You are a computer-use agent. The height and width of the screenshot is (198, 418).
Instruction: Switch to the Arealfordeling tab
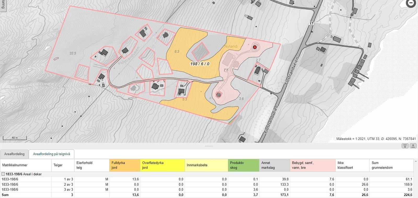point(14,154)
